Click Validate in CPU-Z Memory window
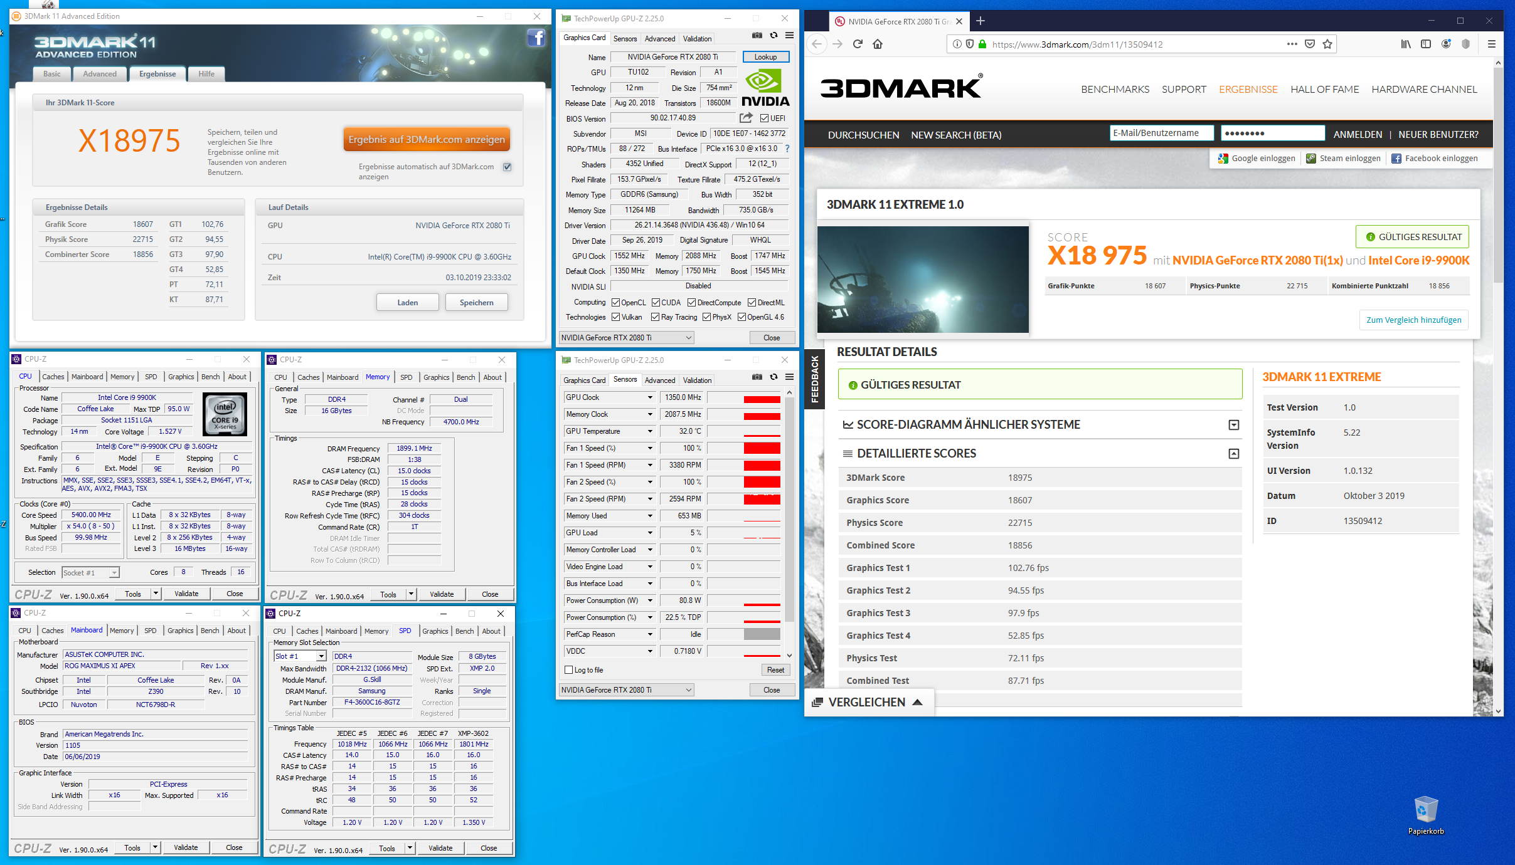Viewport: 1515px width, 865px height. click(x=442, y=594)
